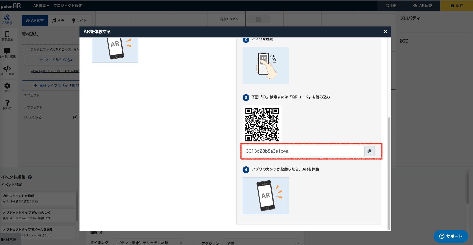The width and height of the screenshot is (473, 245).
Task: Open the 設定 gear icon in sidebar
Action: click(x=7, y=87)
